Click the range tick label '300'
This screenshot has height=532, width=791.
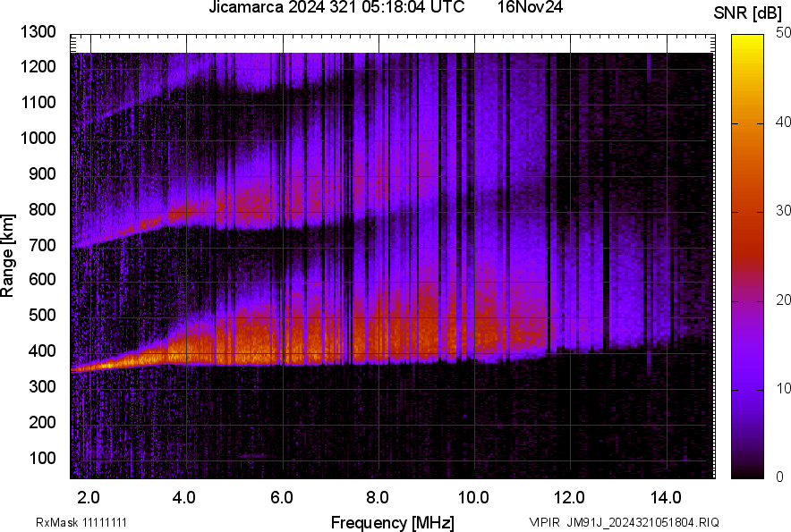click(x=43, y=386)
